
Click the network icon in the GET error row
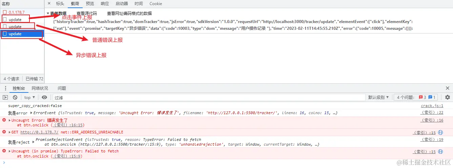pos(440,132)
